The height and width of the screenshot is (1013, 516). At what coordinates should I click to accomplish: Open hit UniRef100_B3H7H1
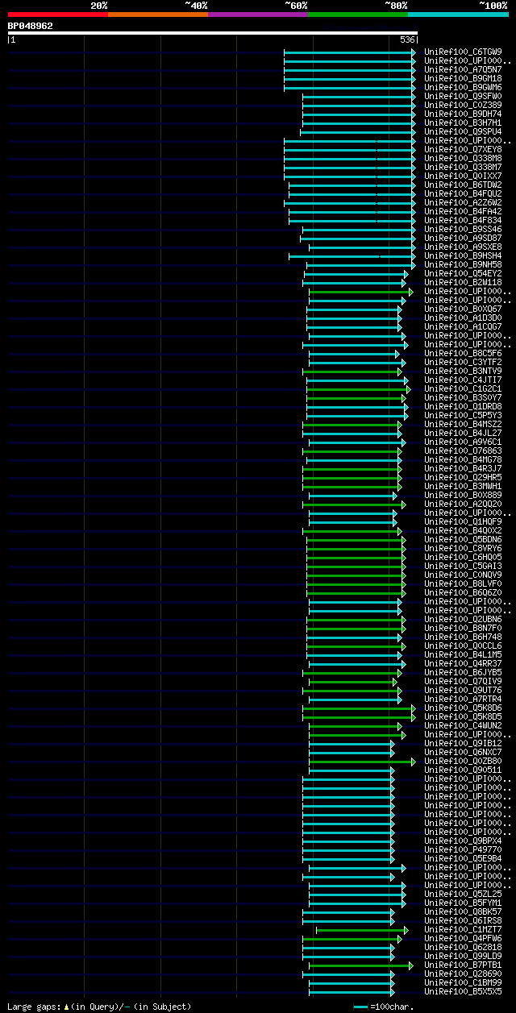[464, 123]
